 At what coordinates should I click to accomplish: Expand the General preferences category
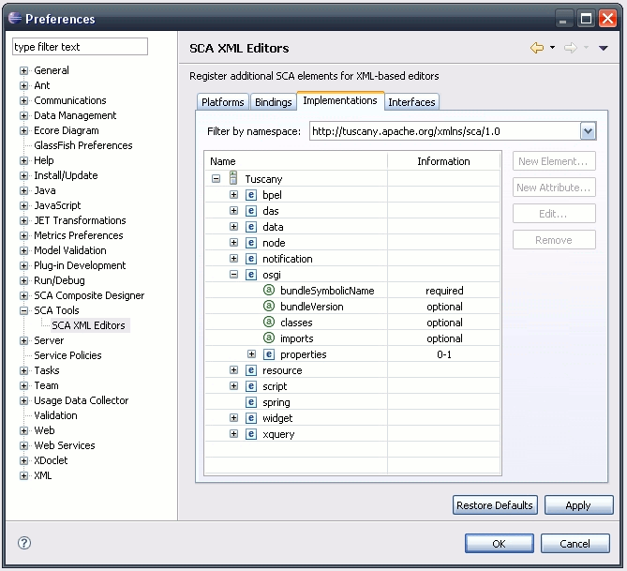[x=24, y=71]
